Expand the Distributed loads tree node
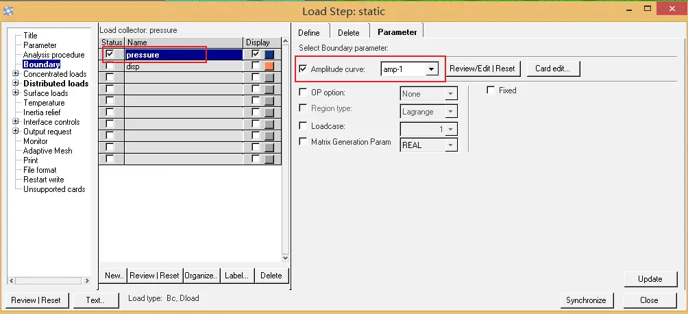The width and height of the screenshot is (688, 314). pyautogui.click(x=16, y=83)
